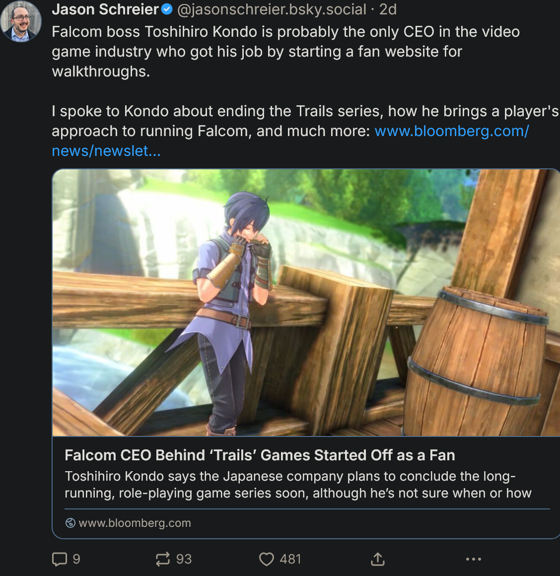Open the three-dot more options menu
The width and height of the screenshot is (560, 576).
(x=473, y=560)
